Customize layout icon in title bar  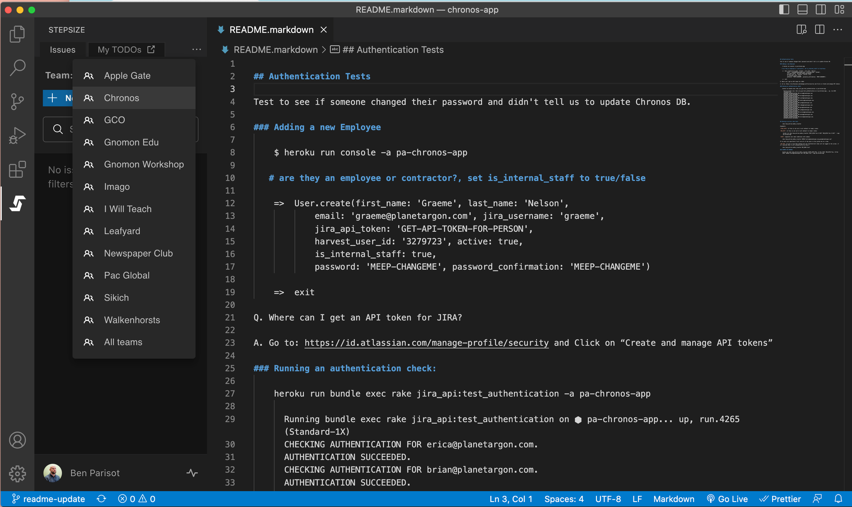839,9
